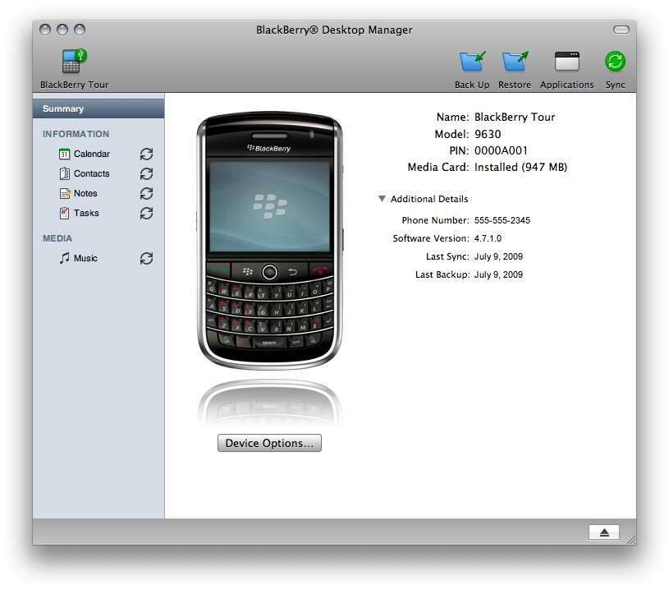Click the INFORMATION section header
The height and width of the screenshot is (590, 669).
(x=76, y=134)
